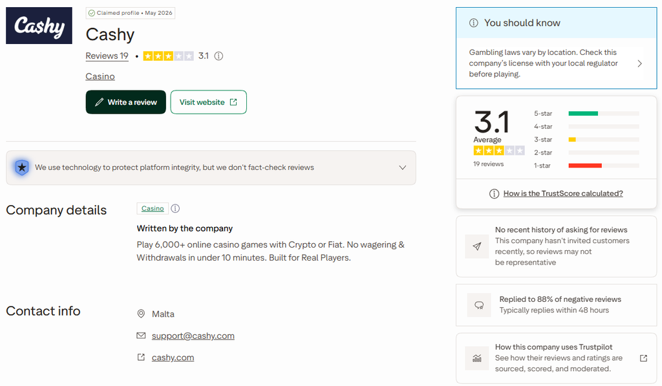Click the Casino tag in Company details

(x=153, y=209)
